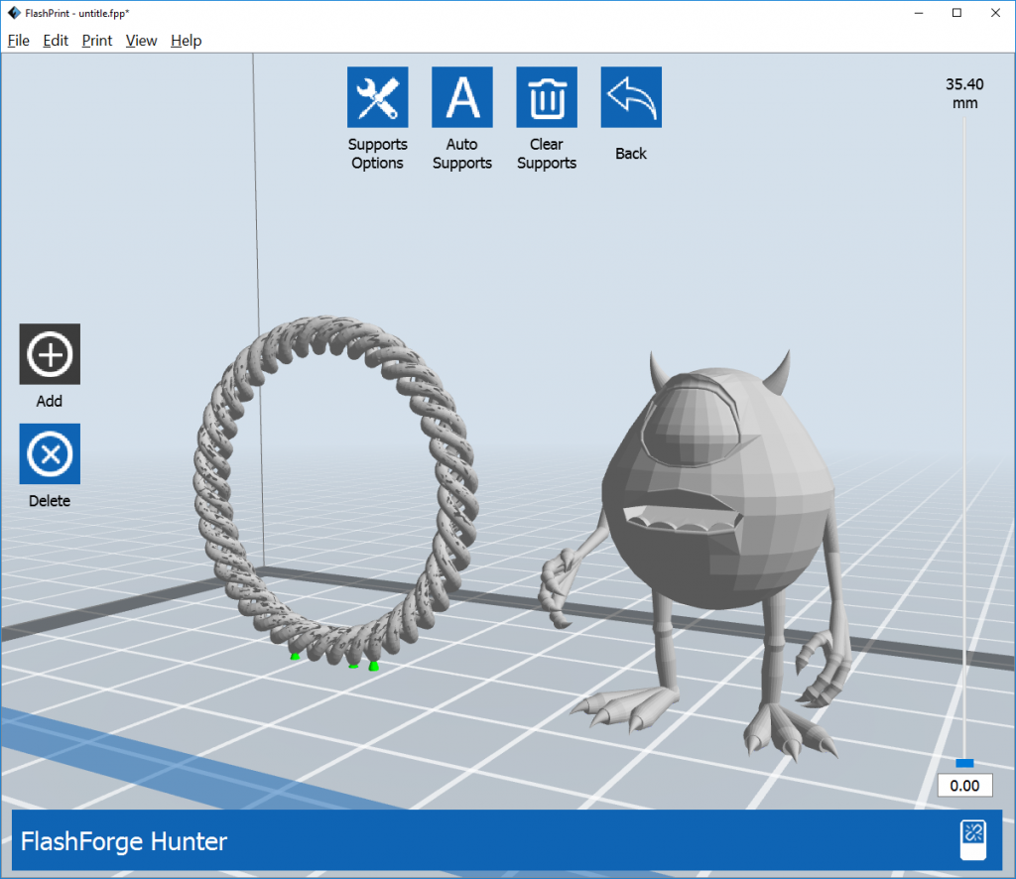This screenshot has width=1016, height=879.
Task: Click the 0.00 height input field
Action: (x=964, y=786)
